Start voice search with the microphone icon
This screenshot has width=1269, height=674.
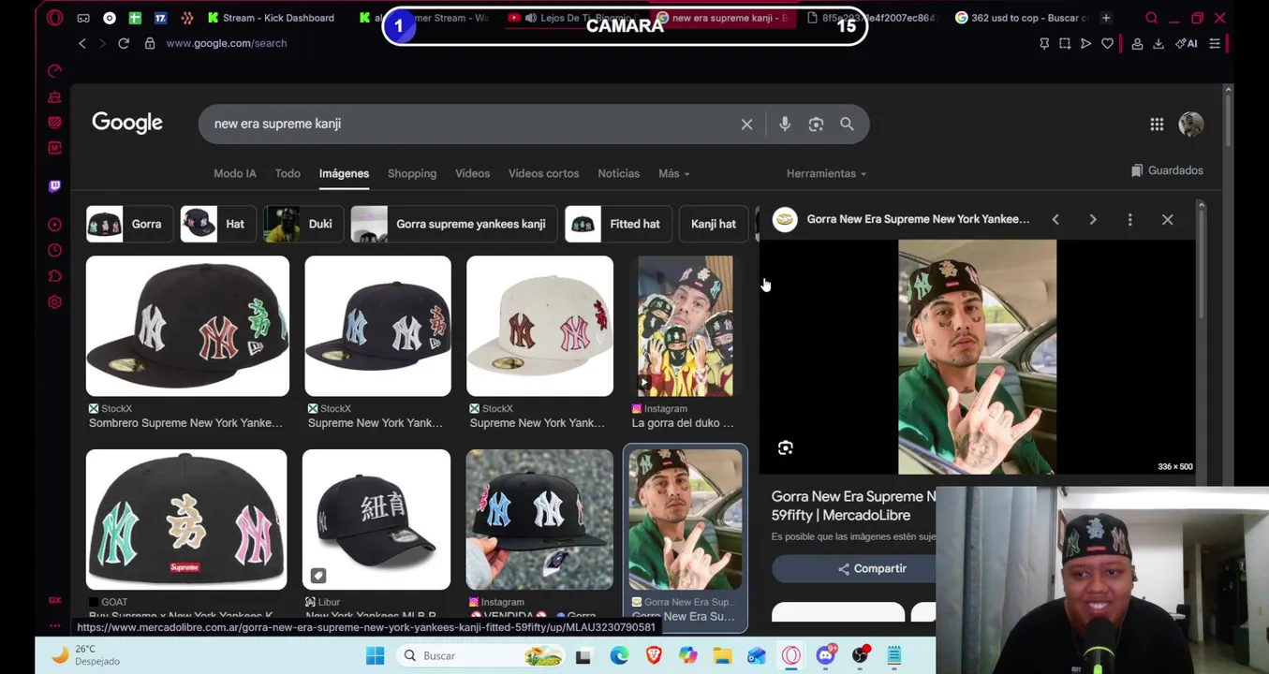click(785, 125)
